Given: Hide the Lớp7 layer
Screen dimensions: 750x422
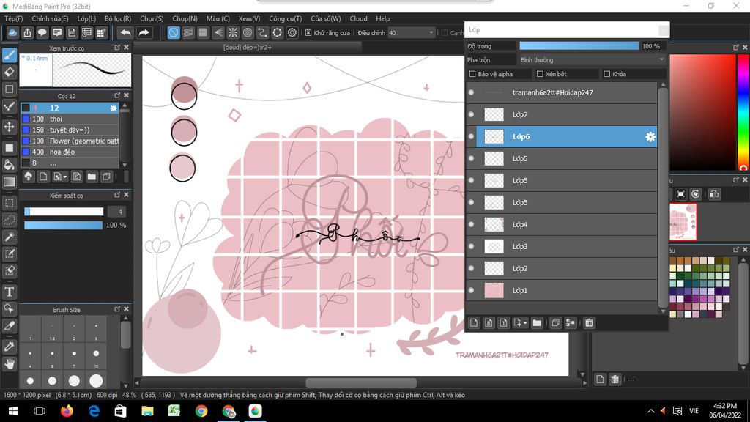Looking at the screenshot, I should coord(471,114).
